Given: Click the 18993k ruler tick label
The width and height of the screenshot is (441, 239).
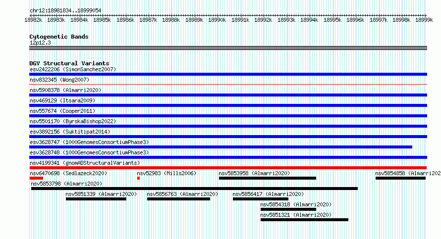Looking at the screenshot, I should pos(286,20).
